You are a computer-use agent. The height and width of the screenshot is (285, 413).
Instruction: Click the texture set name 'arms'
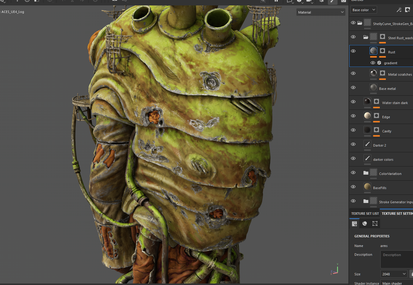click(x=384, y=246)
